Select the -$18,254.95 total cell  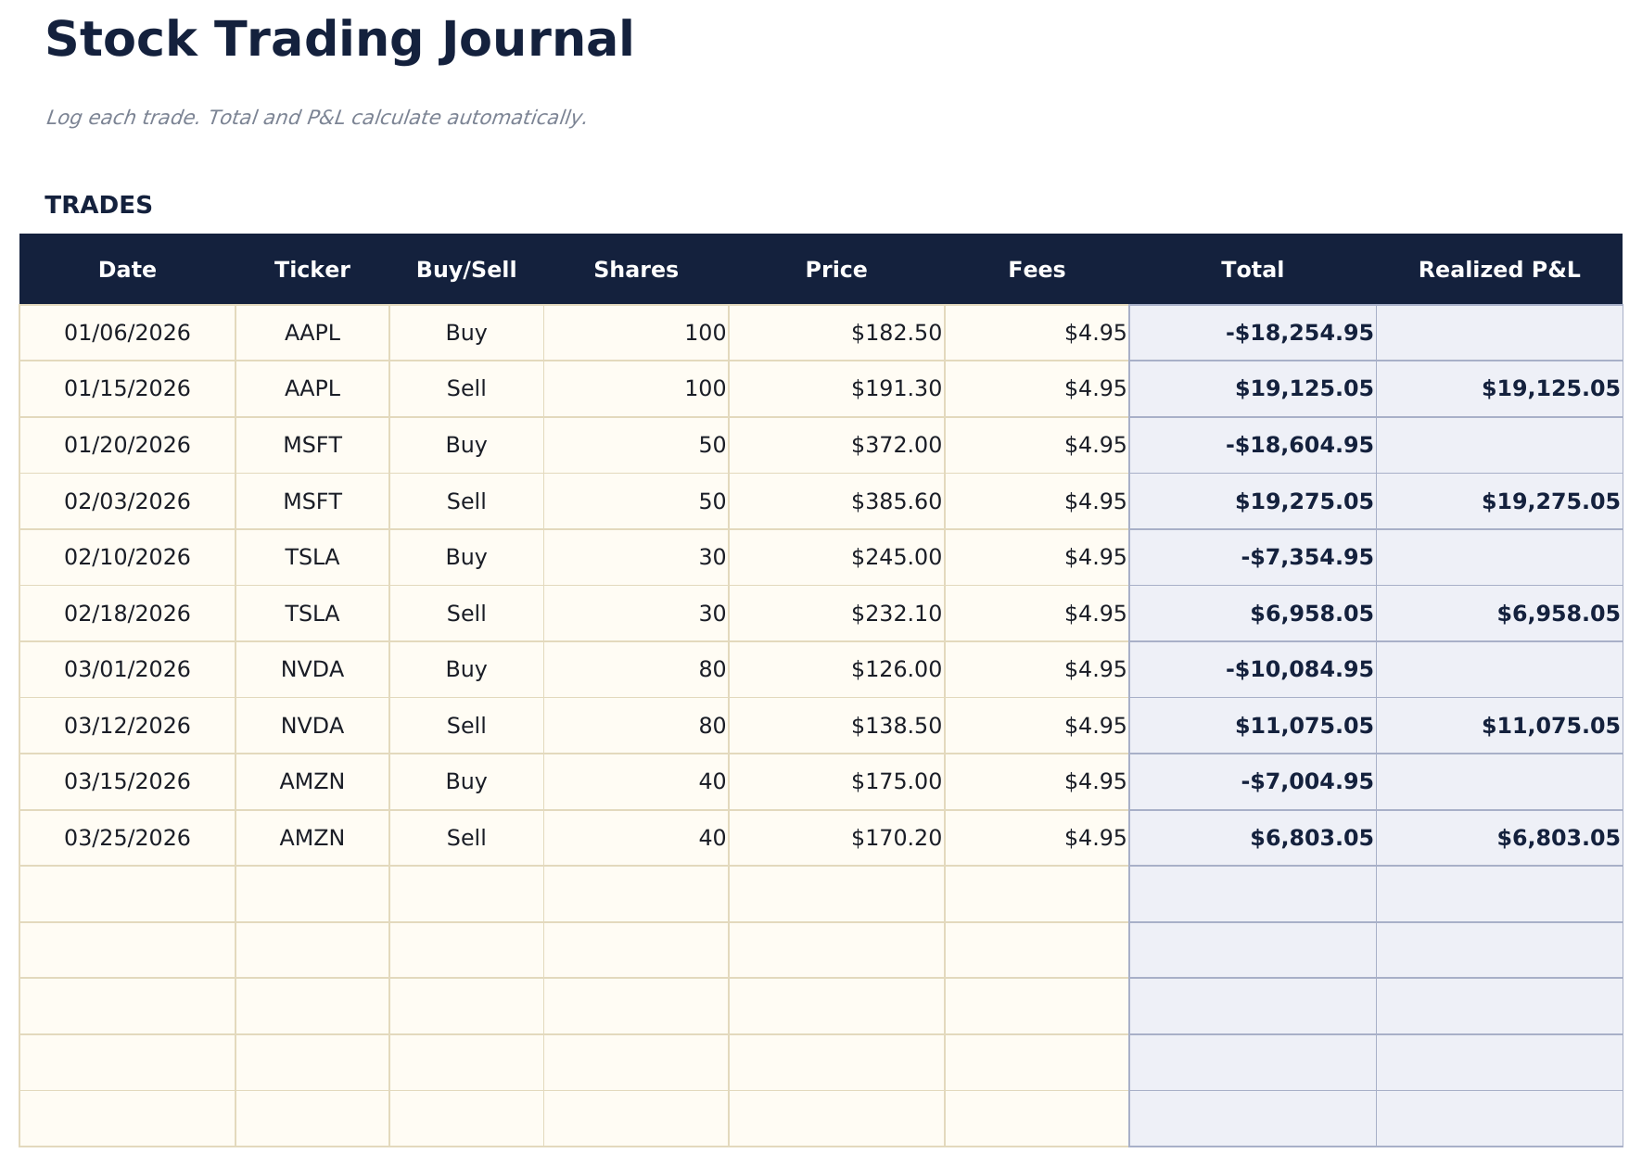tap(1252, 333)
